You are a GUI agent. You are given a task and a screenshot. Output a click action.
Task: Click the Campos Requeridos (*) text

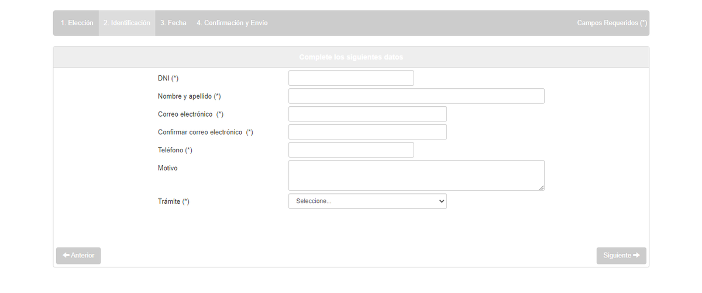pyautogui.click(x=612, y=23)
